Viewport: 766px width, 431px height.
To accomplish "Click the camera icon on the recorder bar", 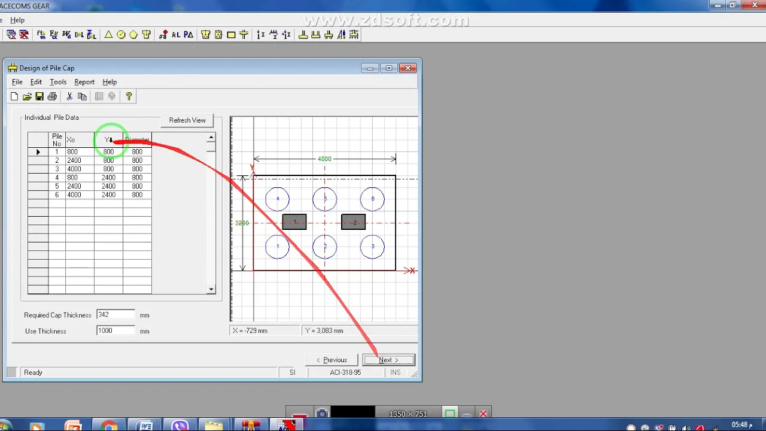I will 322,414.
